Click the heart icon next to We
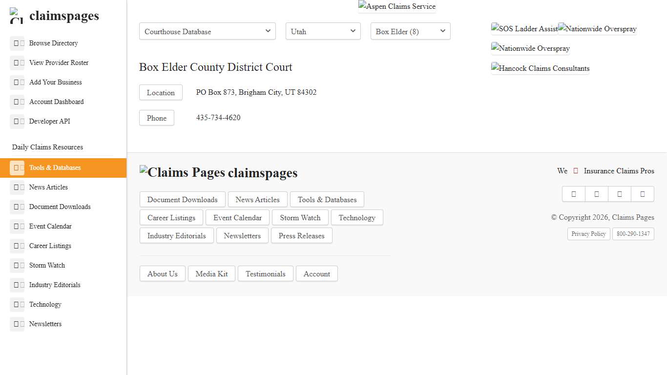 tap(577, 171)
